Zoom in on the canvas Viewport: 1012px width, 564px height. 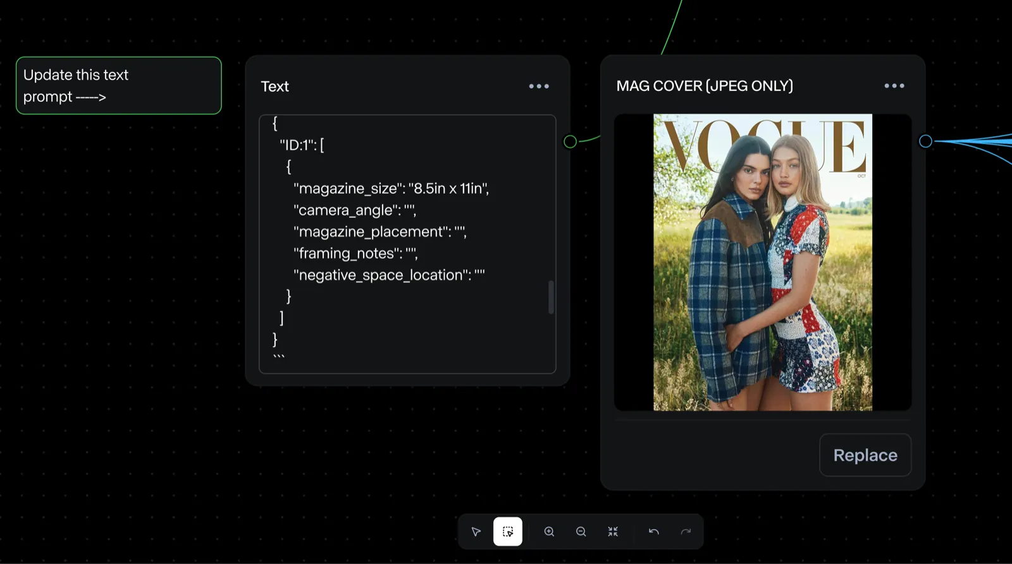(549, 532)
